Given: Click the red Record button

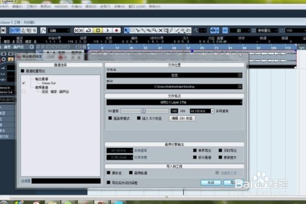Looking at the screenshot, I should 117,30.
